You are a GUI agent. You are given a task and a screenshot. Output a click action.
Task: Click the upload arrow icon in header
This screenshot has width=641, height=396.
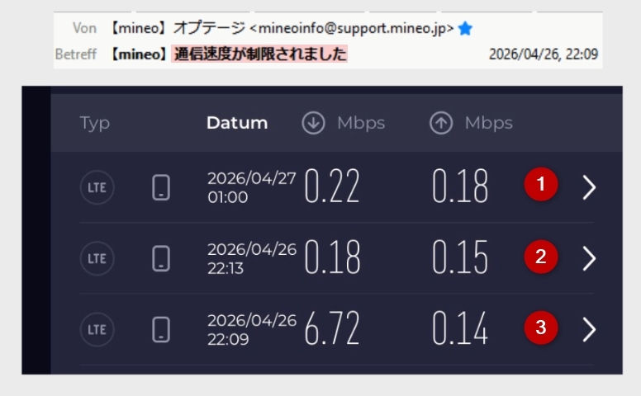(x=441, y=123)
